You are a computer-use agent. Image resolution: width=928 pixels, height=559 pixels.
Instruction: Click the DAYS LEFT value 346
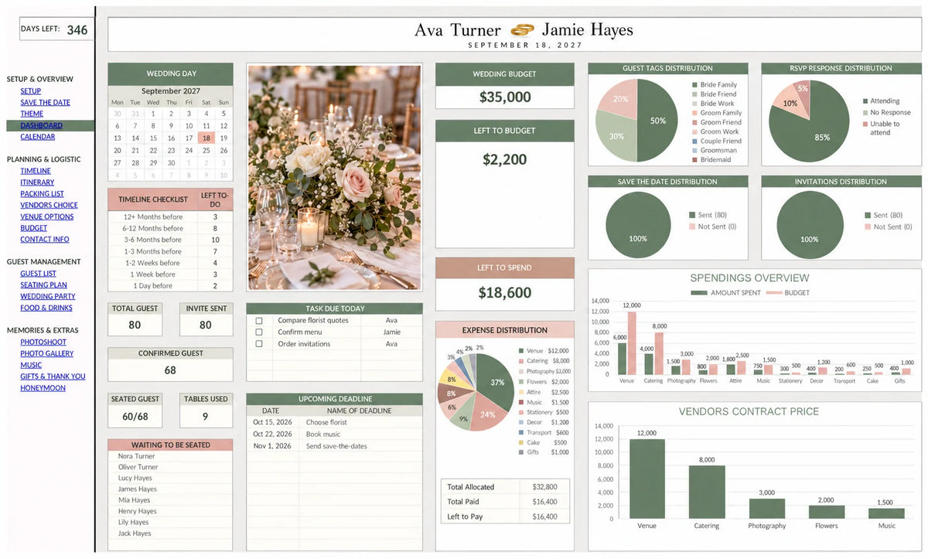click(77, 30)
